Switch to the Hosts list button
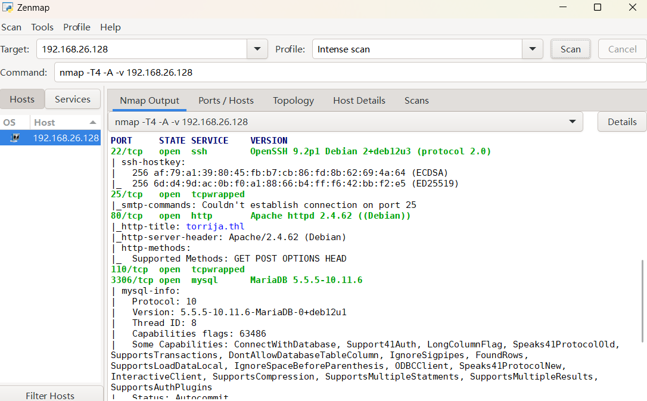Image resolution: width=647 pixels, height=401 pixels. [22, 100]
